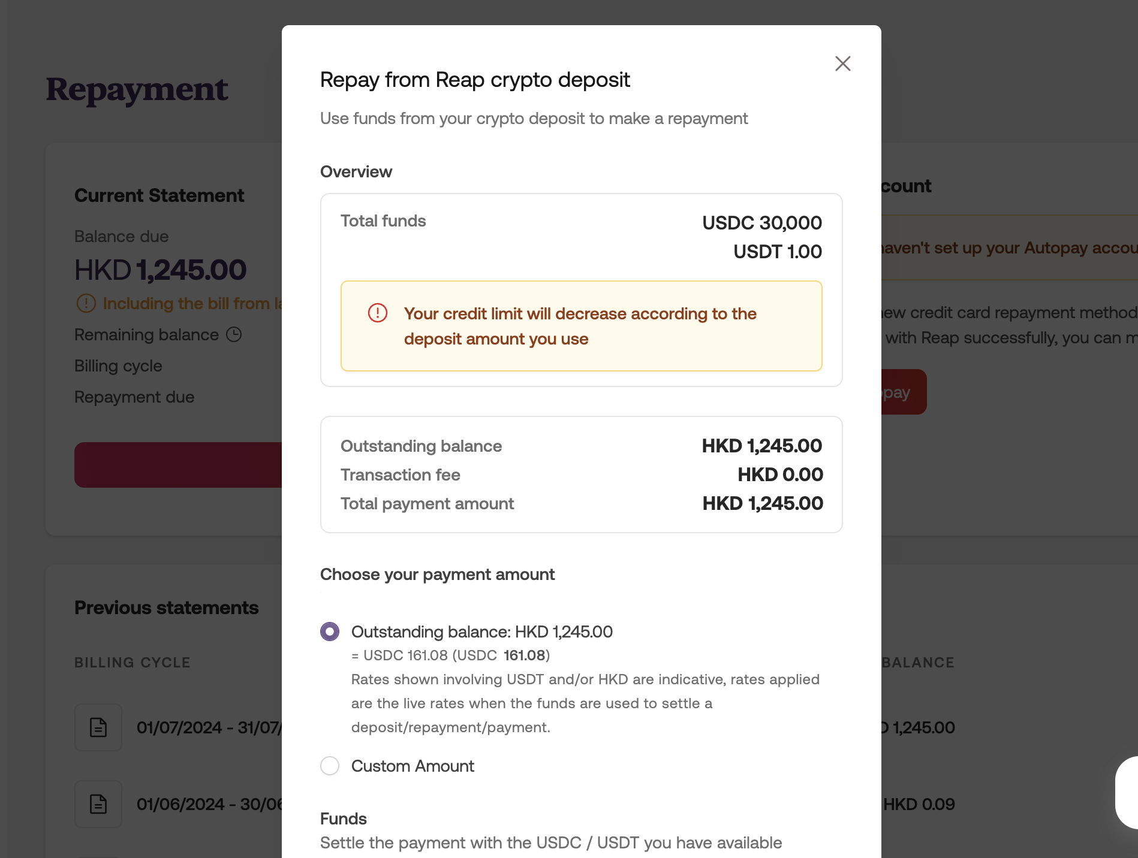Image resolution: width=1138 pixels, height=858 pixels.
Task: Click the red Autopay setup button
Action: pyautogui.click(x=903, y=392)
